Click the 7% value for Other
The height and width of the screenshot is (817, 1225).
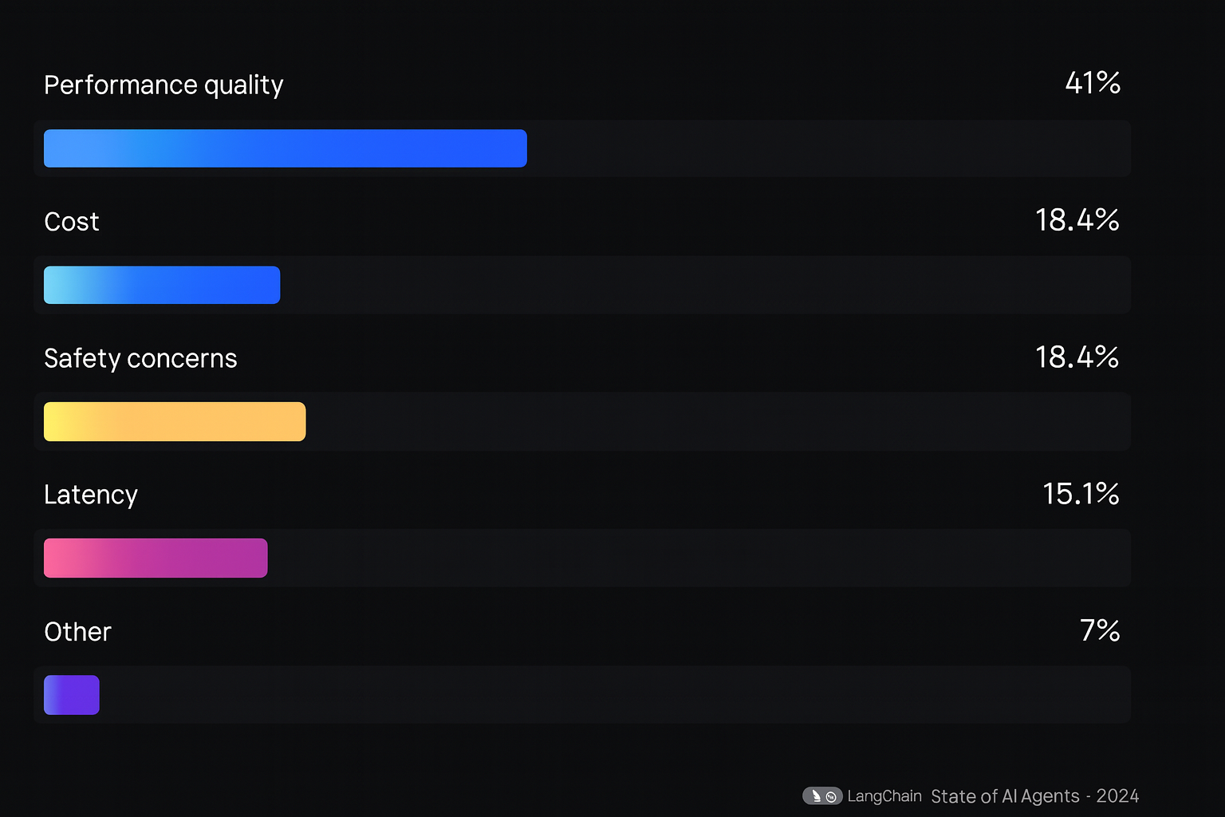[x=1101, y=631]
